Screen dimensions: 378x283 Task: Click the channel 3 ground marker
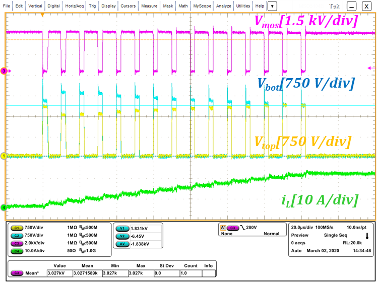click(x=4, y=71)
